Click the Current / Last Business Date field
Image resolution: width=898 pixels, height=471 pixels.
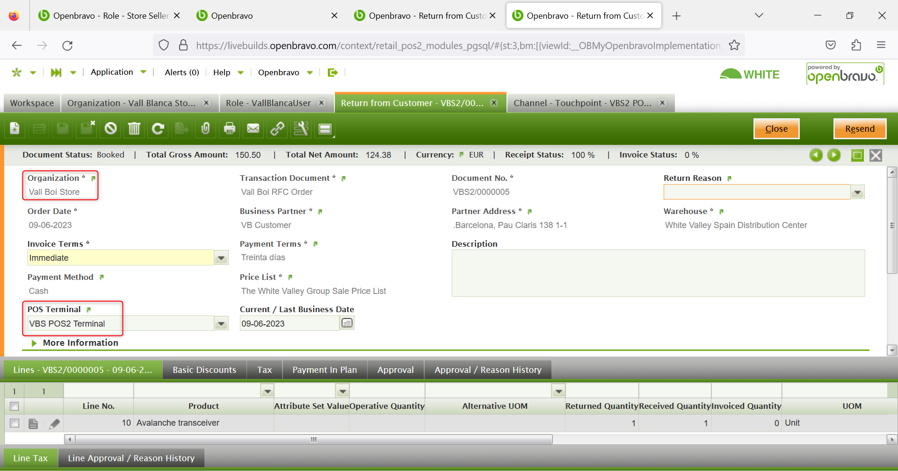point(290,323)
